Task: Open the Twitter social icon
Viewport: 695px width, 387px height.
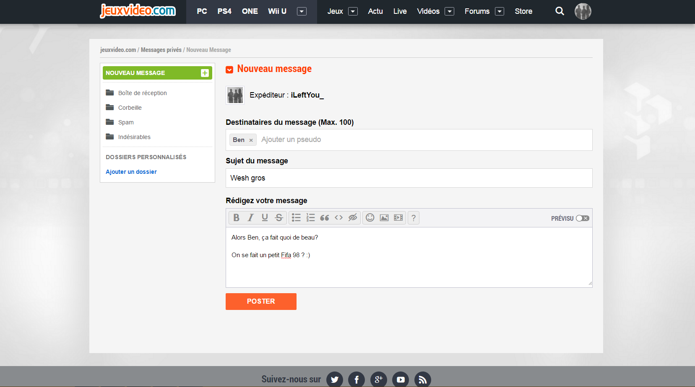Action: (x=334, y=379)
